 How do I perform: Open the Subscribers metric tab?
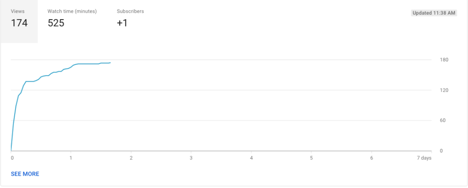click(130, 19)
